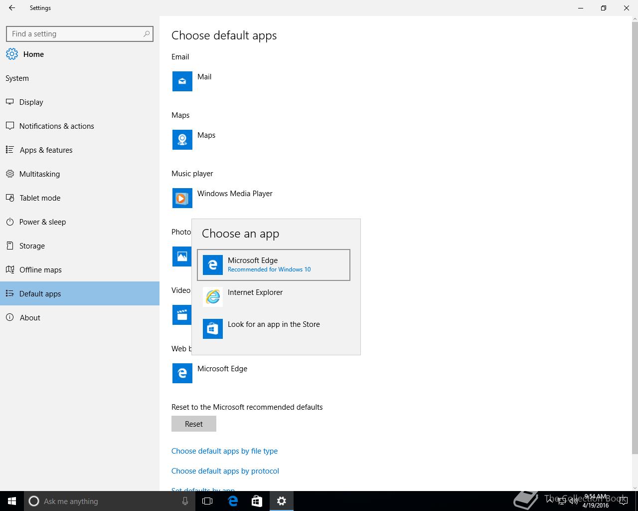
Task: Open Offline maps settings
Action: [80, 269]
